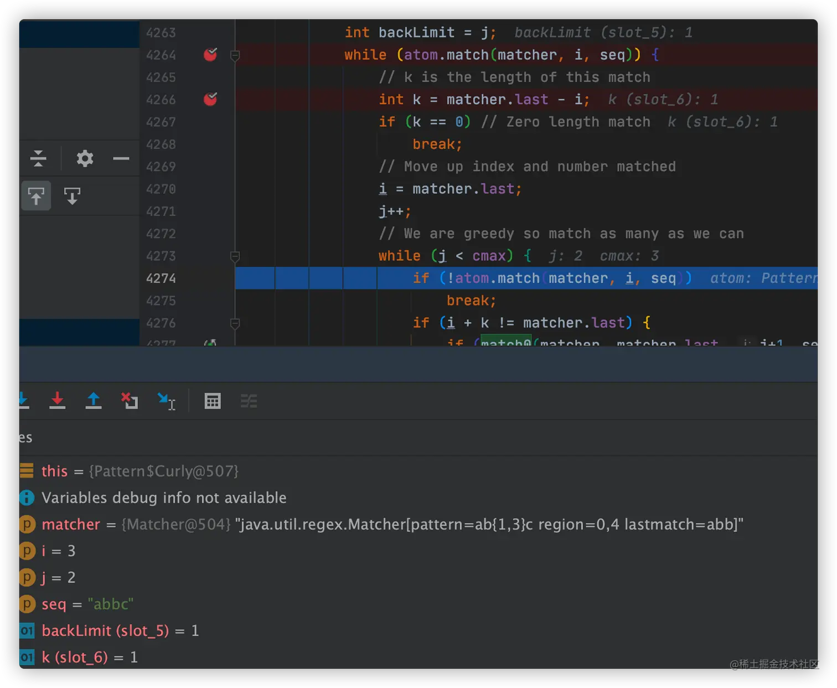Select the 'seq = "abbc"' variable row
The height and width of the screenshot is (688, 837).
pyautogui.click(x=418, y=603)
